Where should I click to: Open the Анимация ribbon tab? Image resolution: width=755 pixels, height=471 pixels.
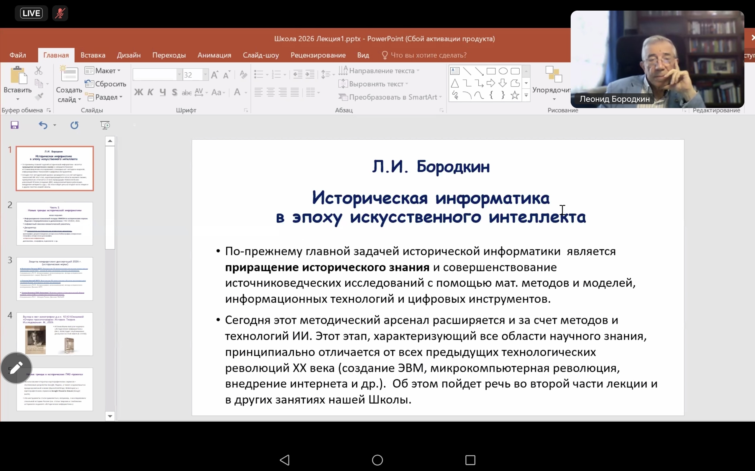tap(214, 55)
